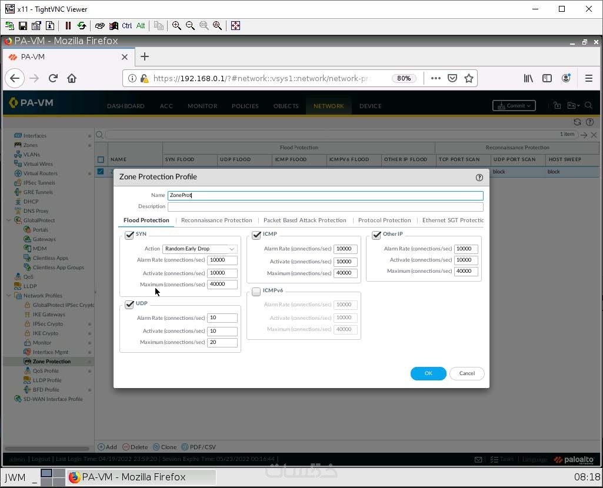Collapse the Network Profiles tree node

[x=8, y=296]
